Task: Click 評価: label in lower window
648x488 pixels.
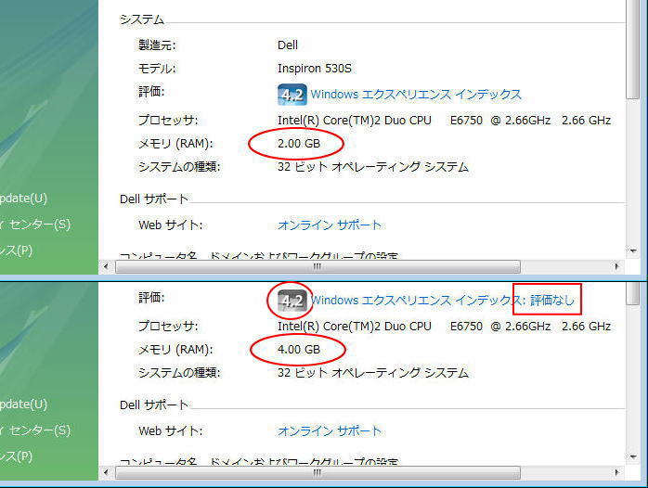Action: click(151, 297)
